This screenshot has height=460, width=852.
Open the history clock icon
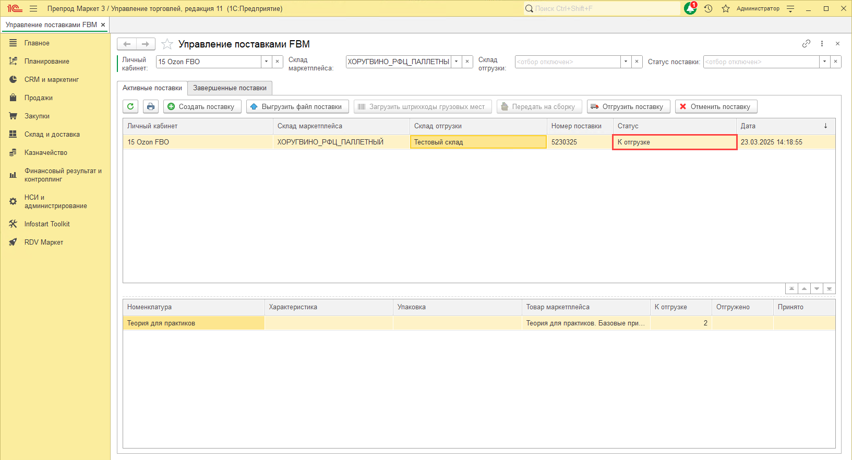[x=708, y=8]
